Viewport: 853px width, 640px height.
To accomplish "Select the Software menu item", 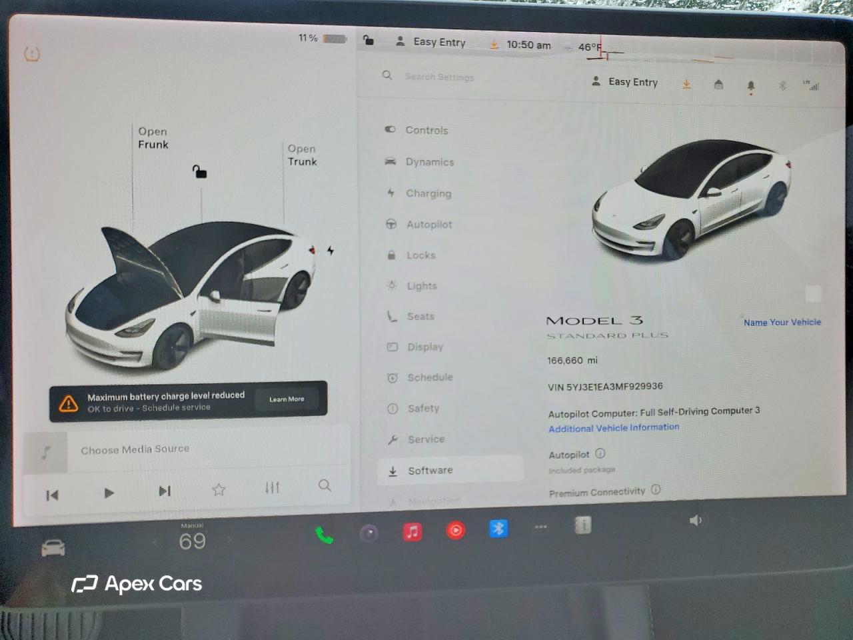I will click(450, 470).
